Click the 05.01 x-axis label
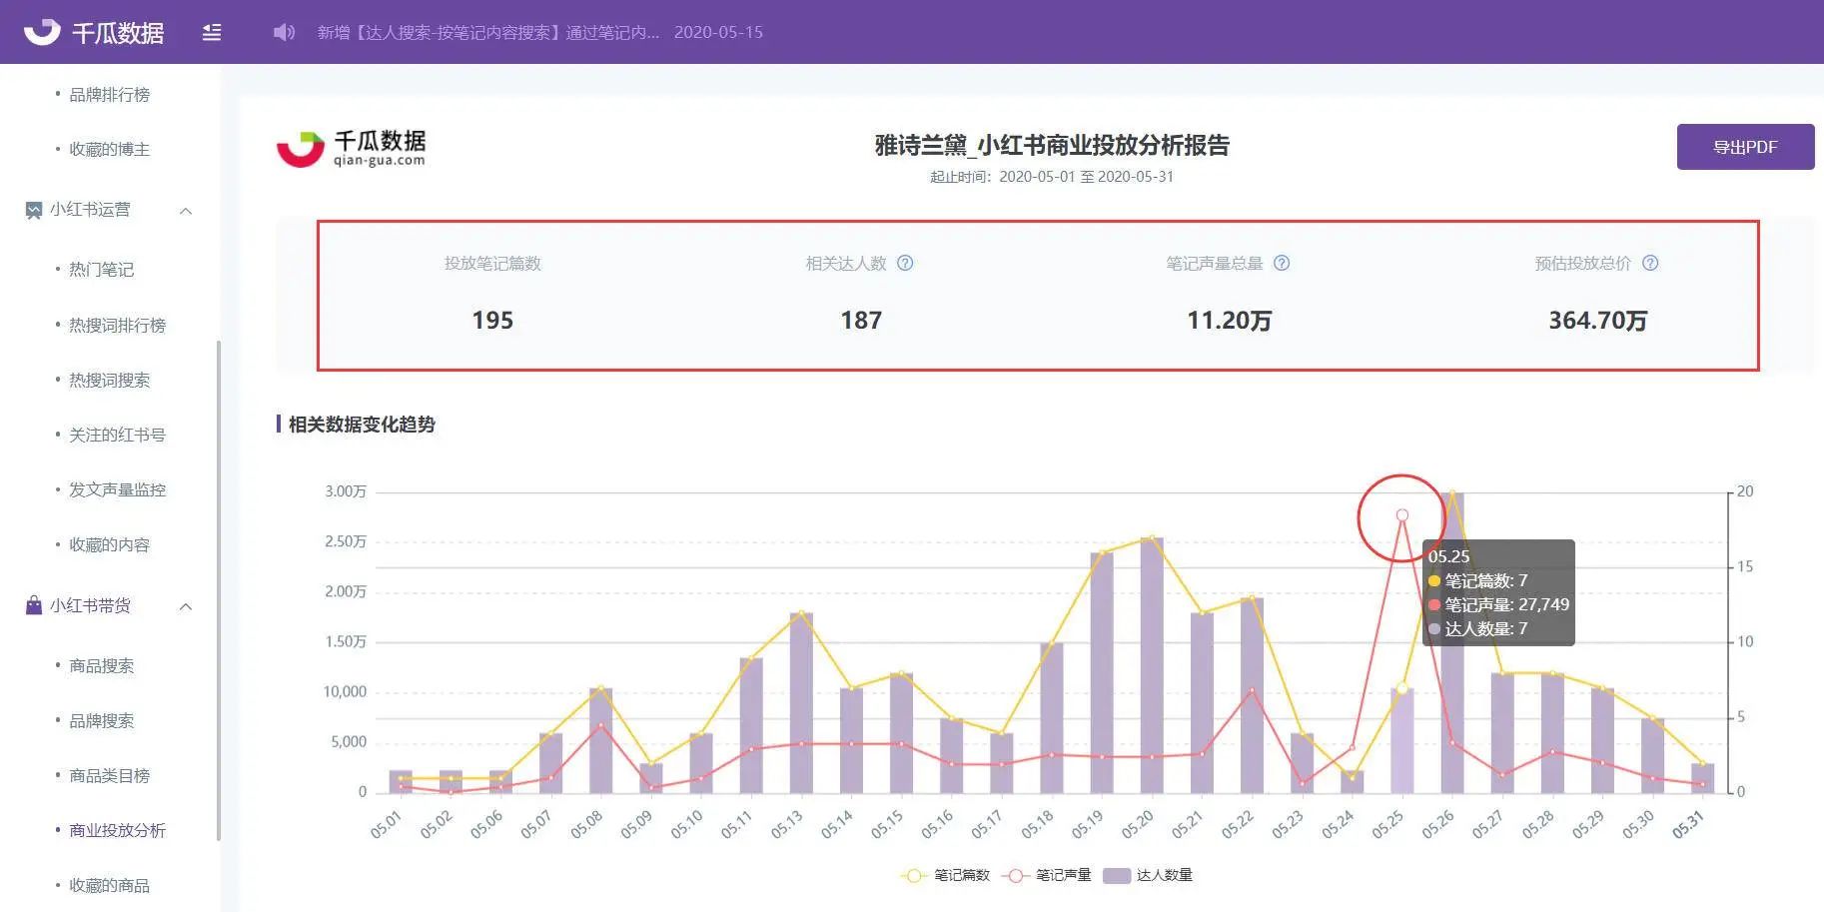 [x=386, y=824]
